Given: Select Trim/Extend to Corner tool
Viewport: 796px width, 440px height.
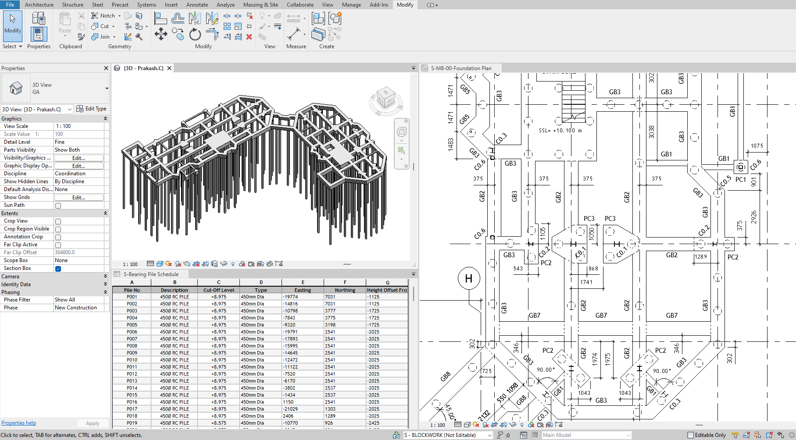Looking at the screenshot, I should coord(212,34).
